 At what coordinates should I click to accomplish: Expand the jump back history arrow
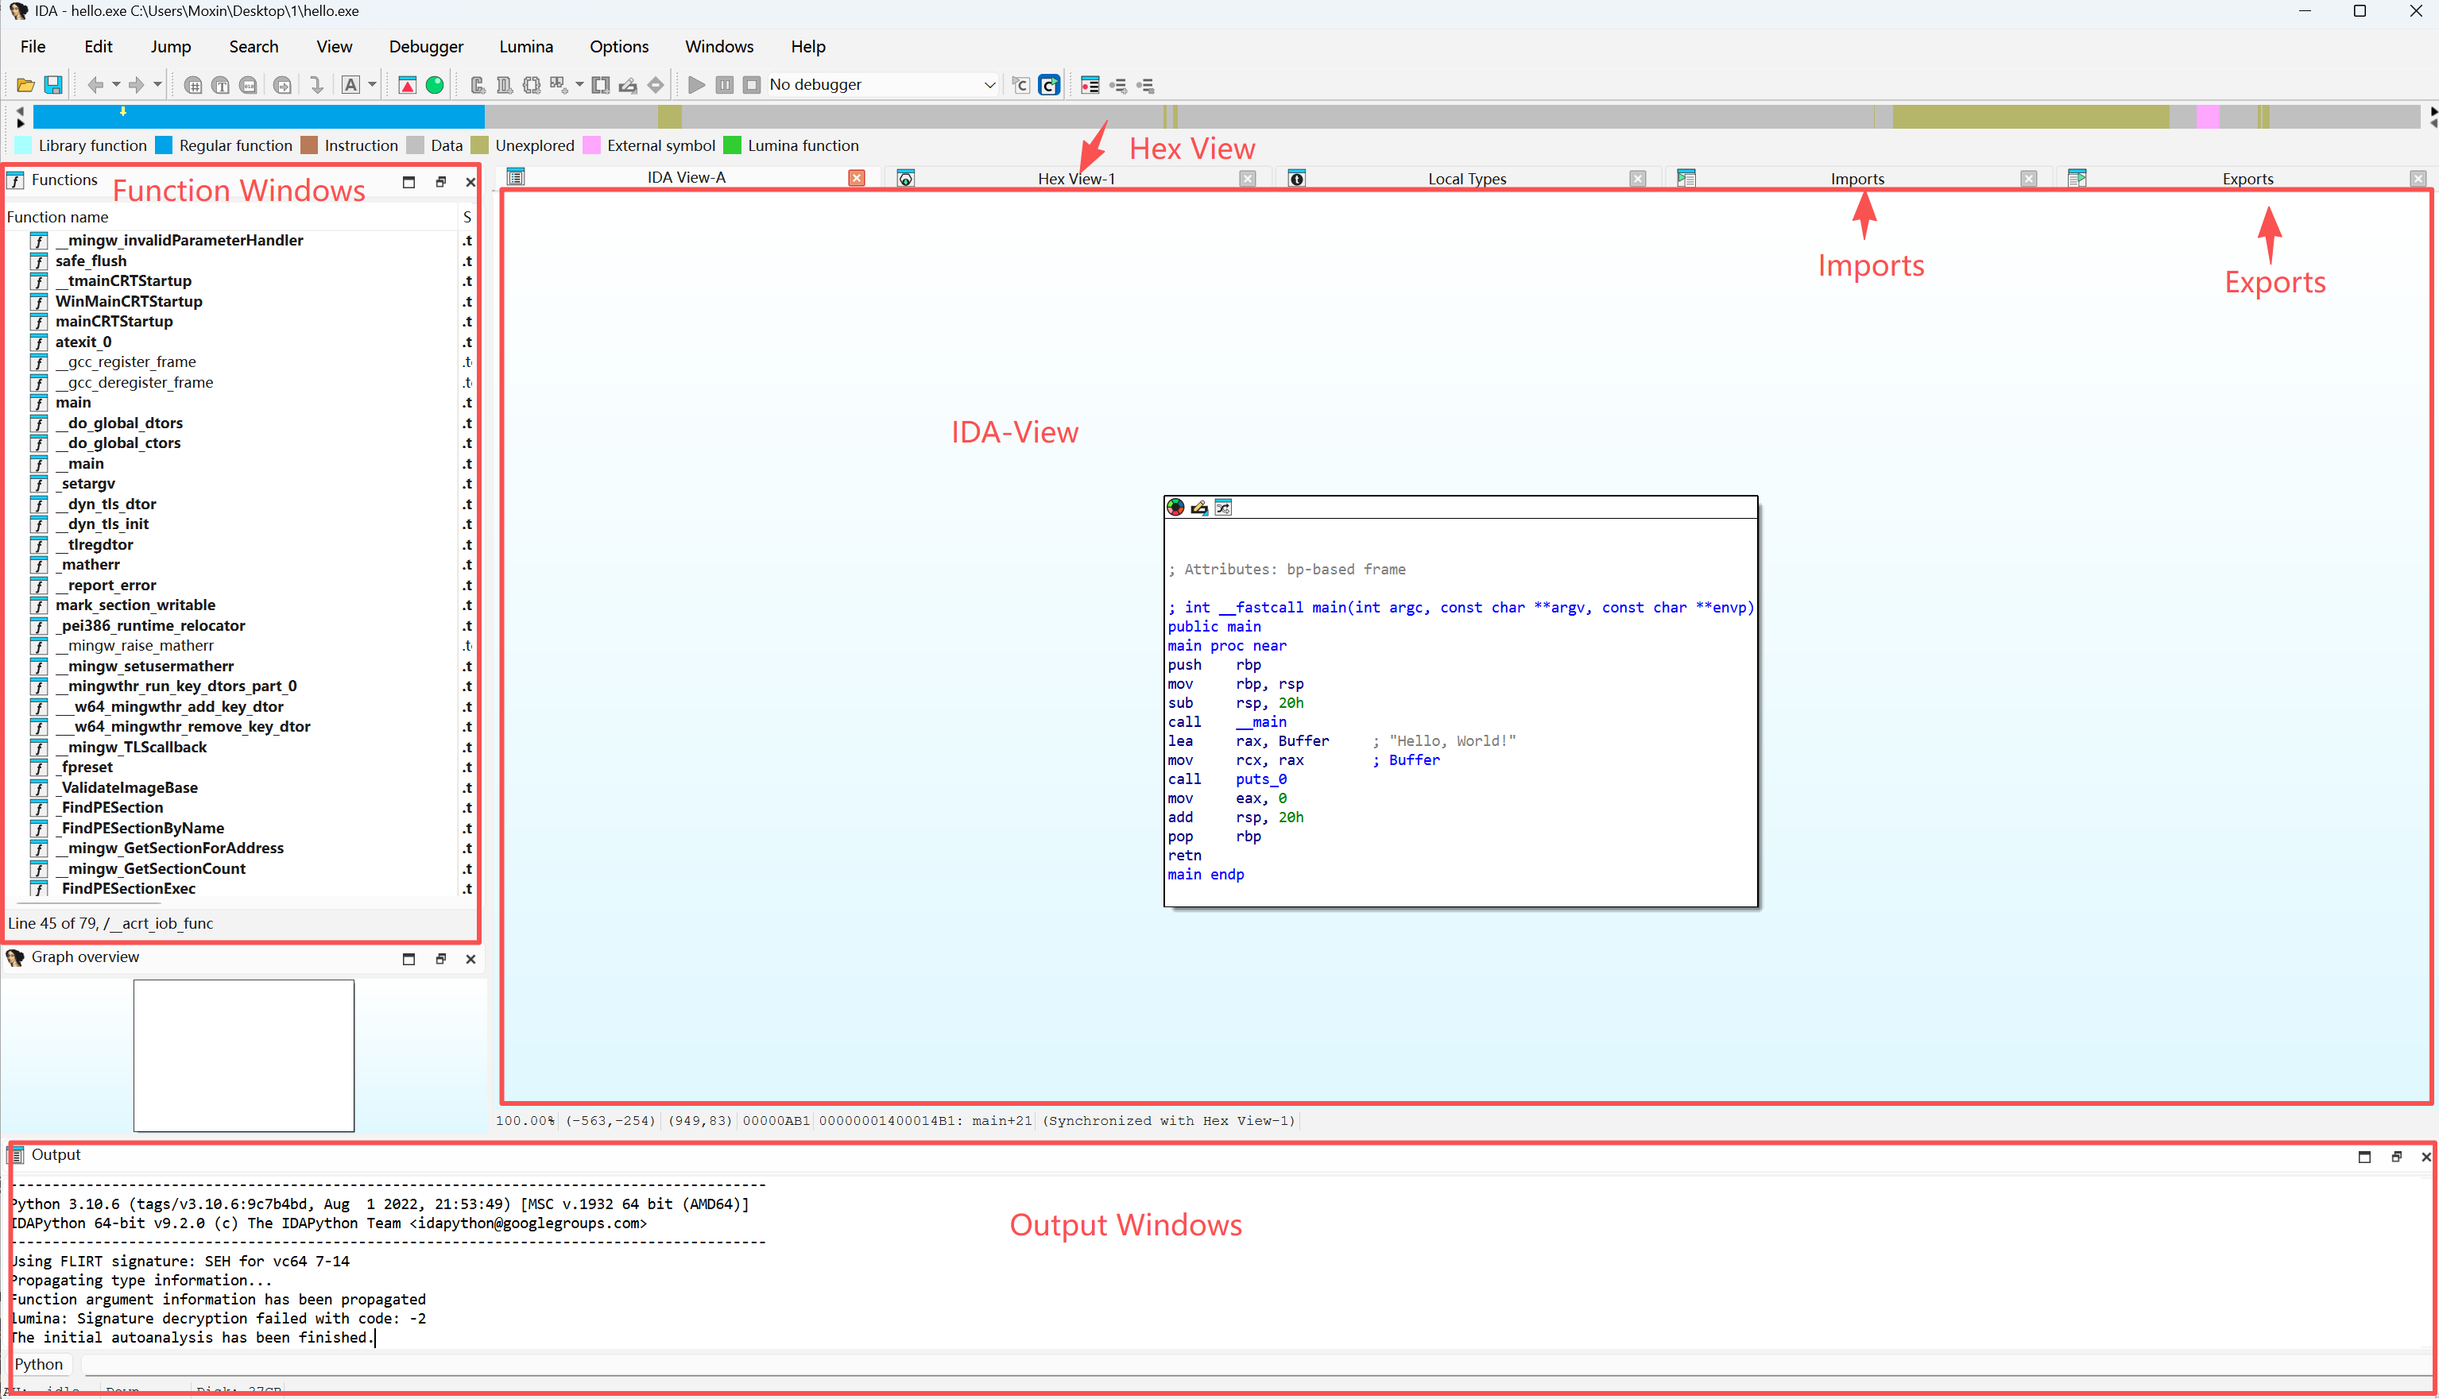(116, 84)
